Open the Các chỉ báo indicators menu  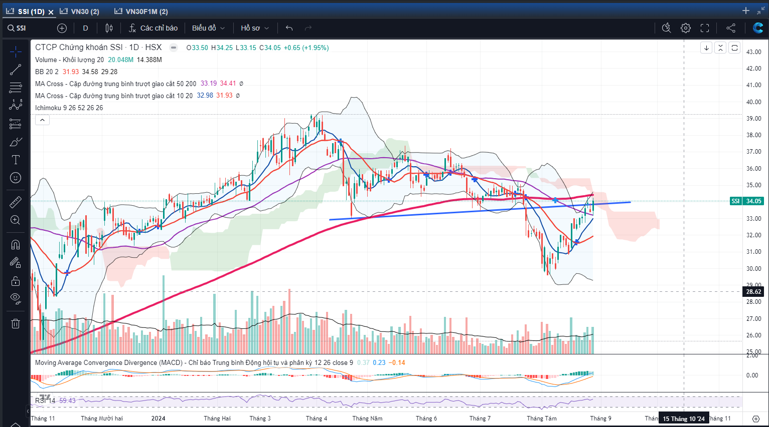pos(153,28)
